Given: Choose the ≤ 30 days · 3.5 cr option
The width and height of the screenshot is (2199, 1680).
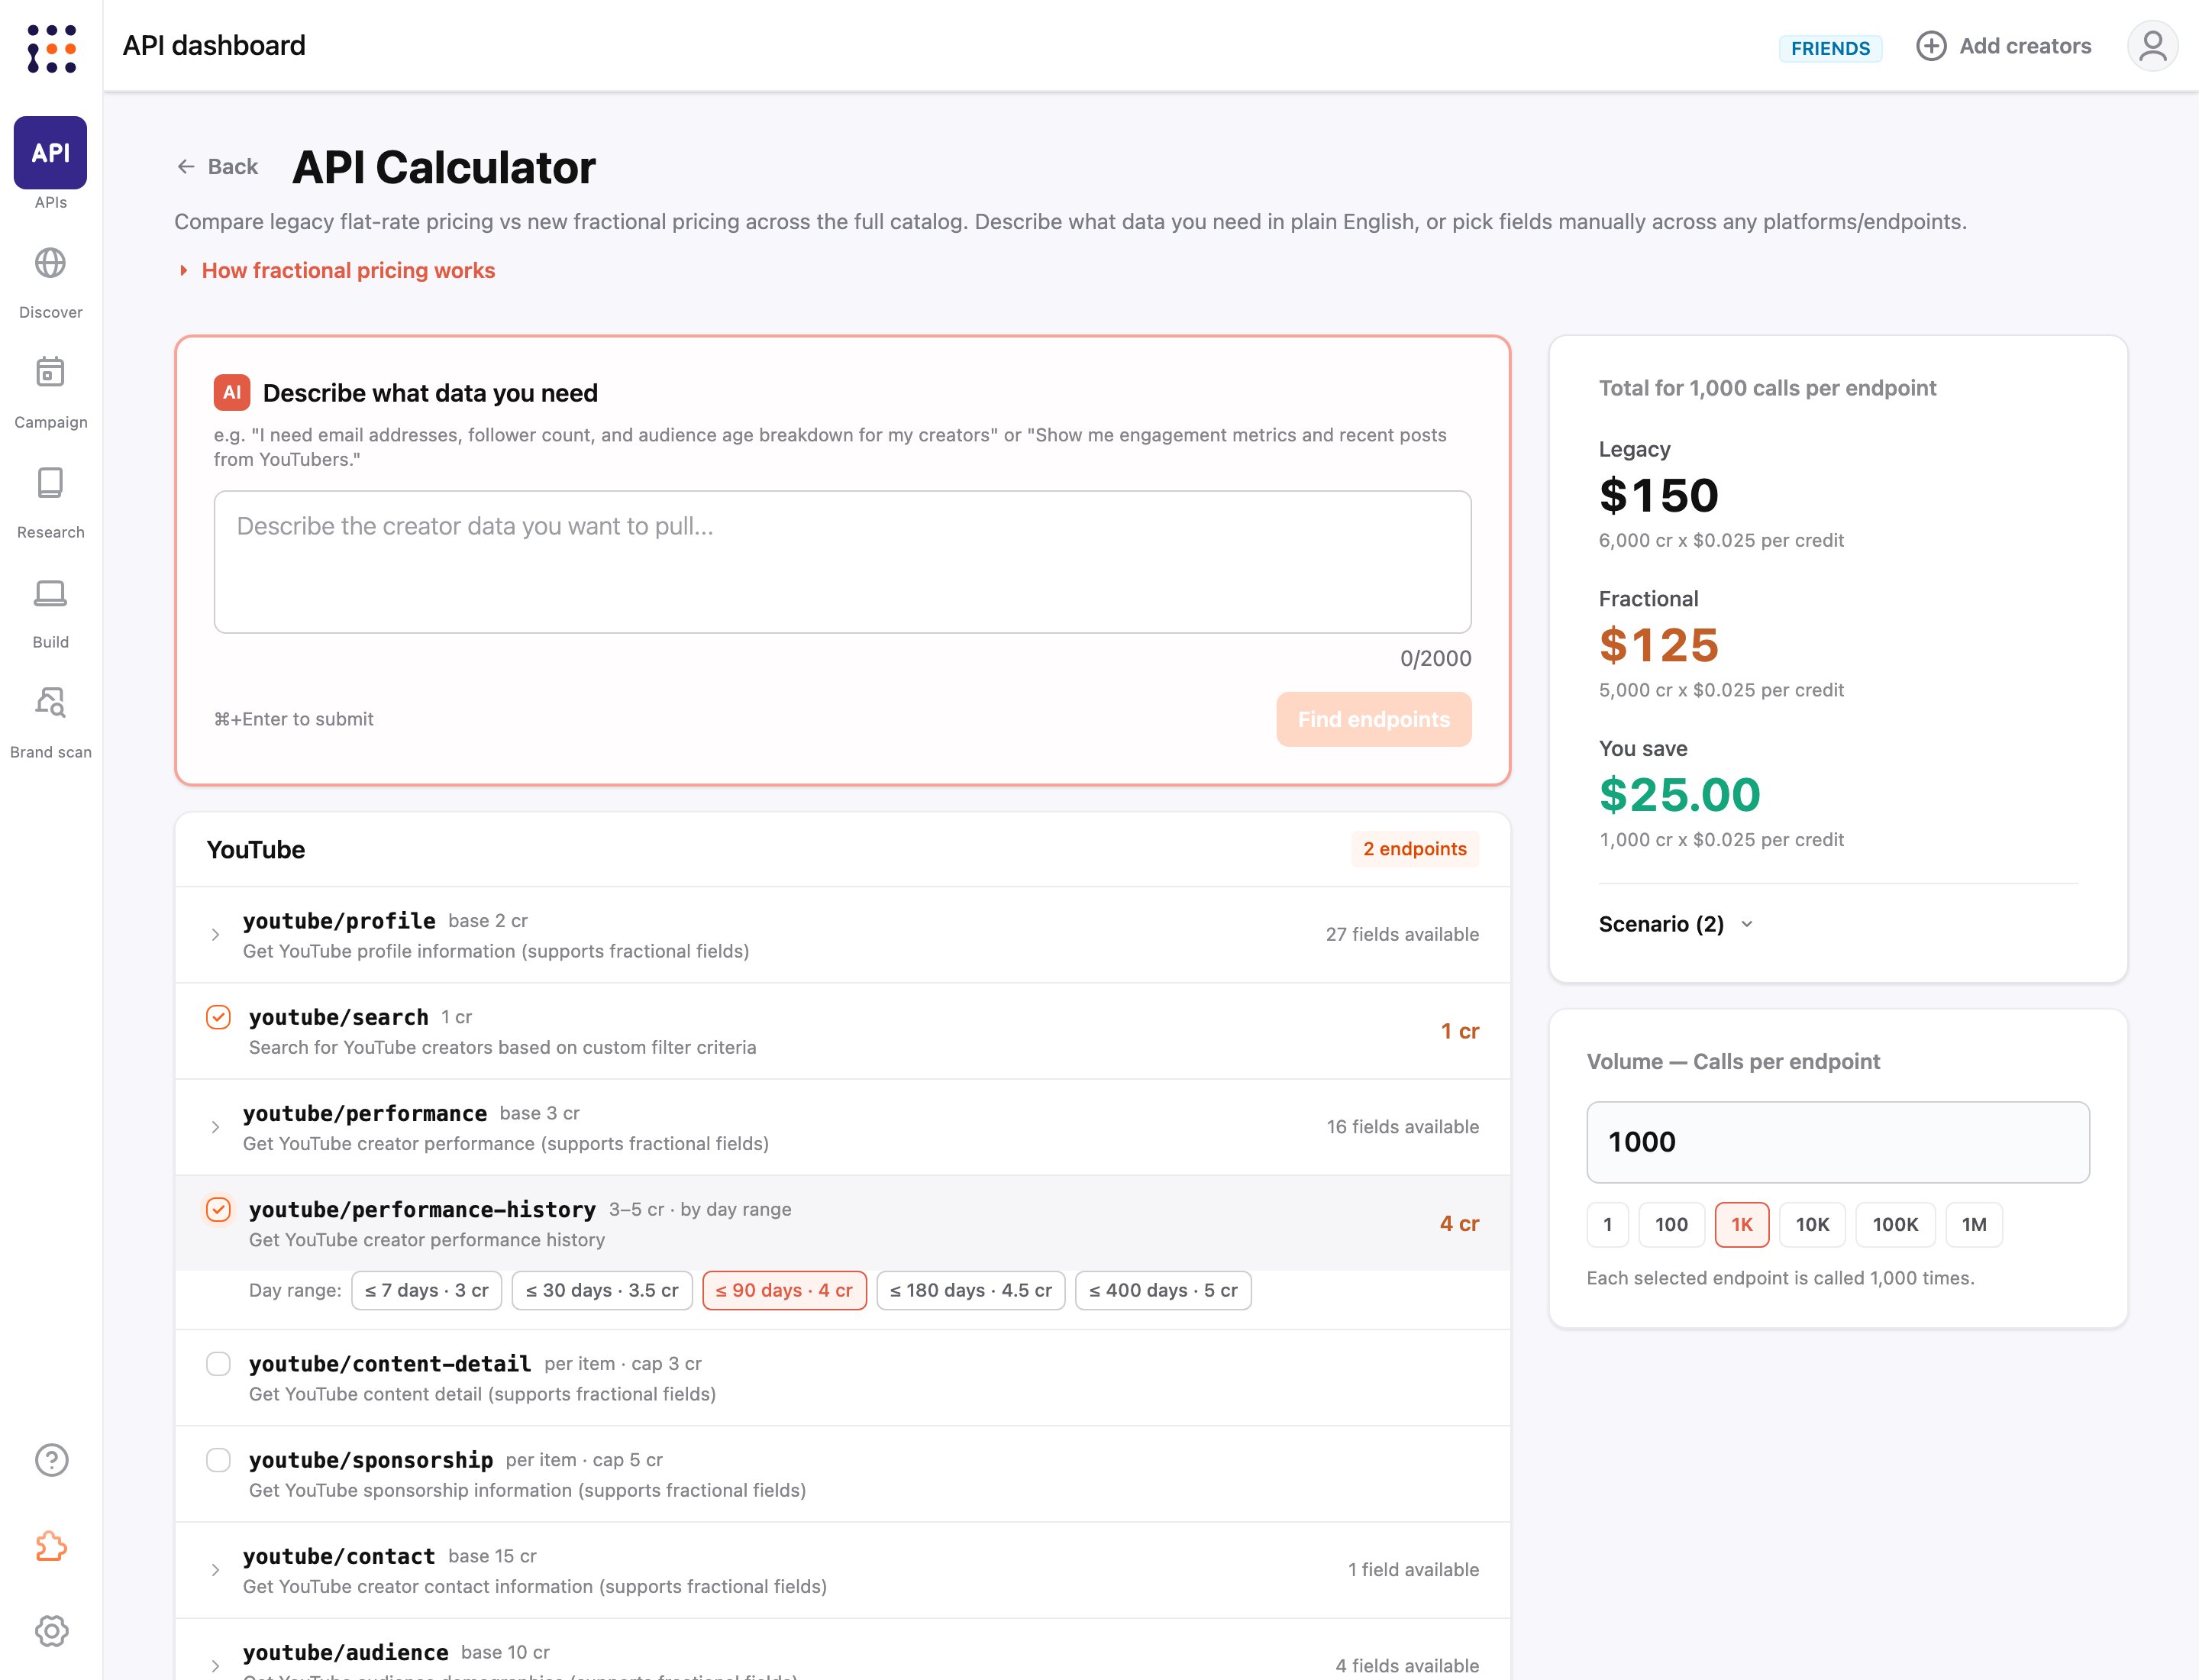Looking at the screenshot, I should tap(602, 1290).
